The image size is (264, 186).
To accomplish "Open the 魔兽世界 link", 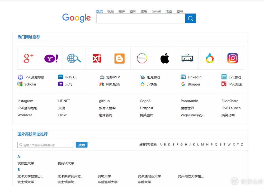I will (187, 108).
